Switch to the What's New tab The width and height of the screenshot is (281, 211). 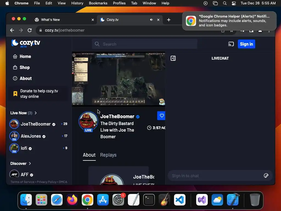[65, 20]
